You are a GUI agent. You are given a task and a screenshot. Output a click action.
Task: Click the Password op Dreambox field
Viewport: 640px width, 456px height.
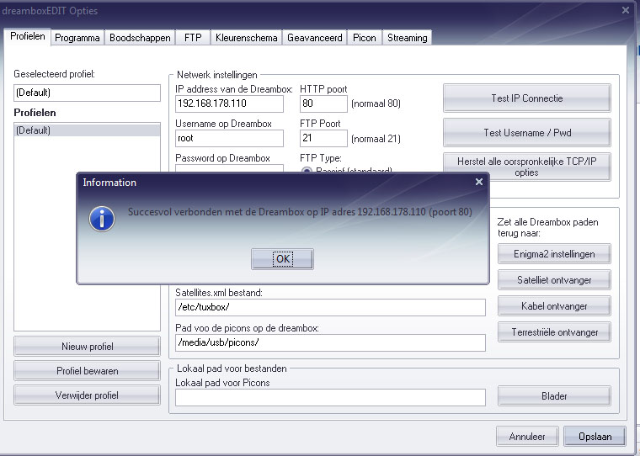pos(229,168)
